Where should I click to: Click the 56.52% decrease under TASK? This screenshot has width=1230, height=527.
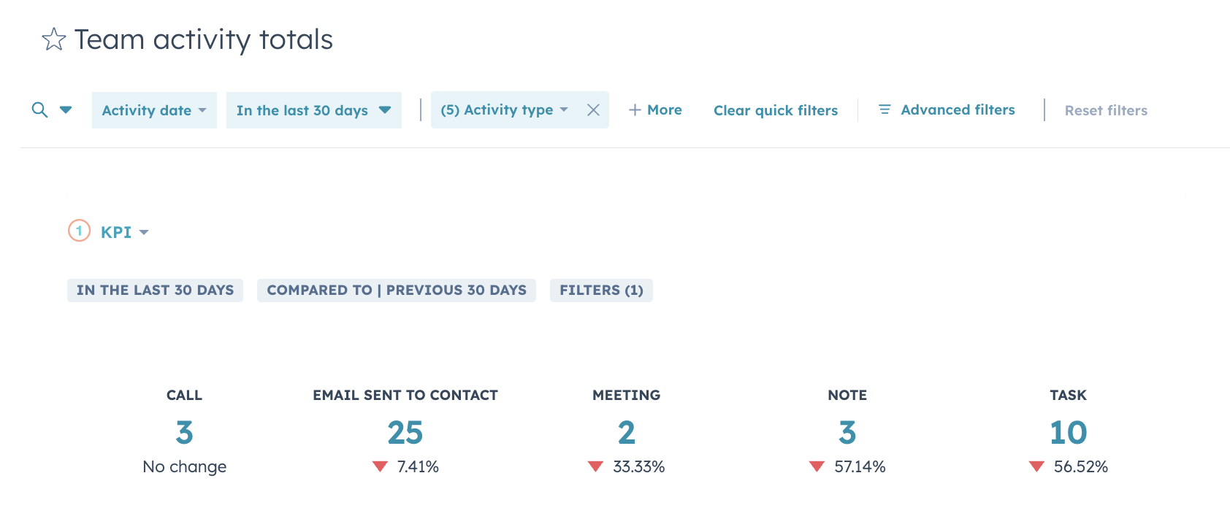1069,466
